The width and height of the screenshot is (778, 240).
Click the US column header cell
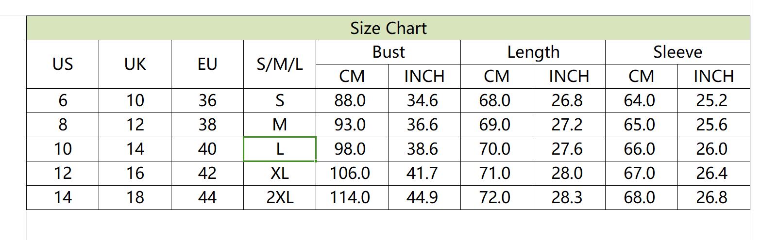pyautogui.click(x=63, y=64)
